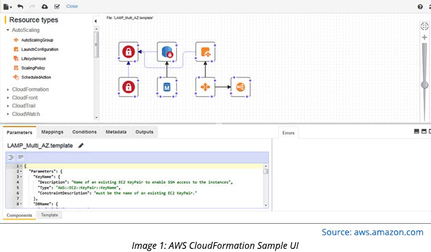The width and height of the screenshot is (431, 252).
Task: Fold code at line 1 arrow
Action: (21, 166)
